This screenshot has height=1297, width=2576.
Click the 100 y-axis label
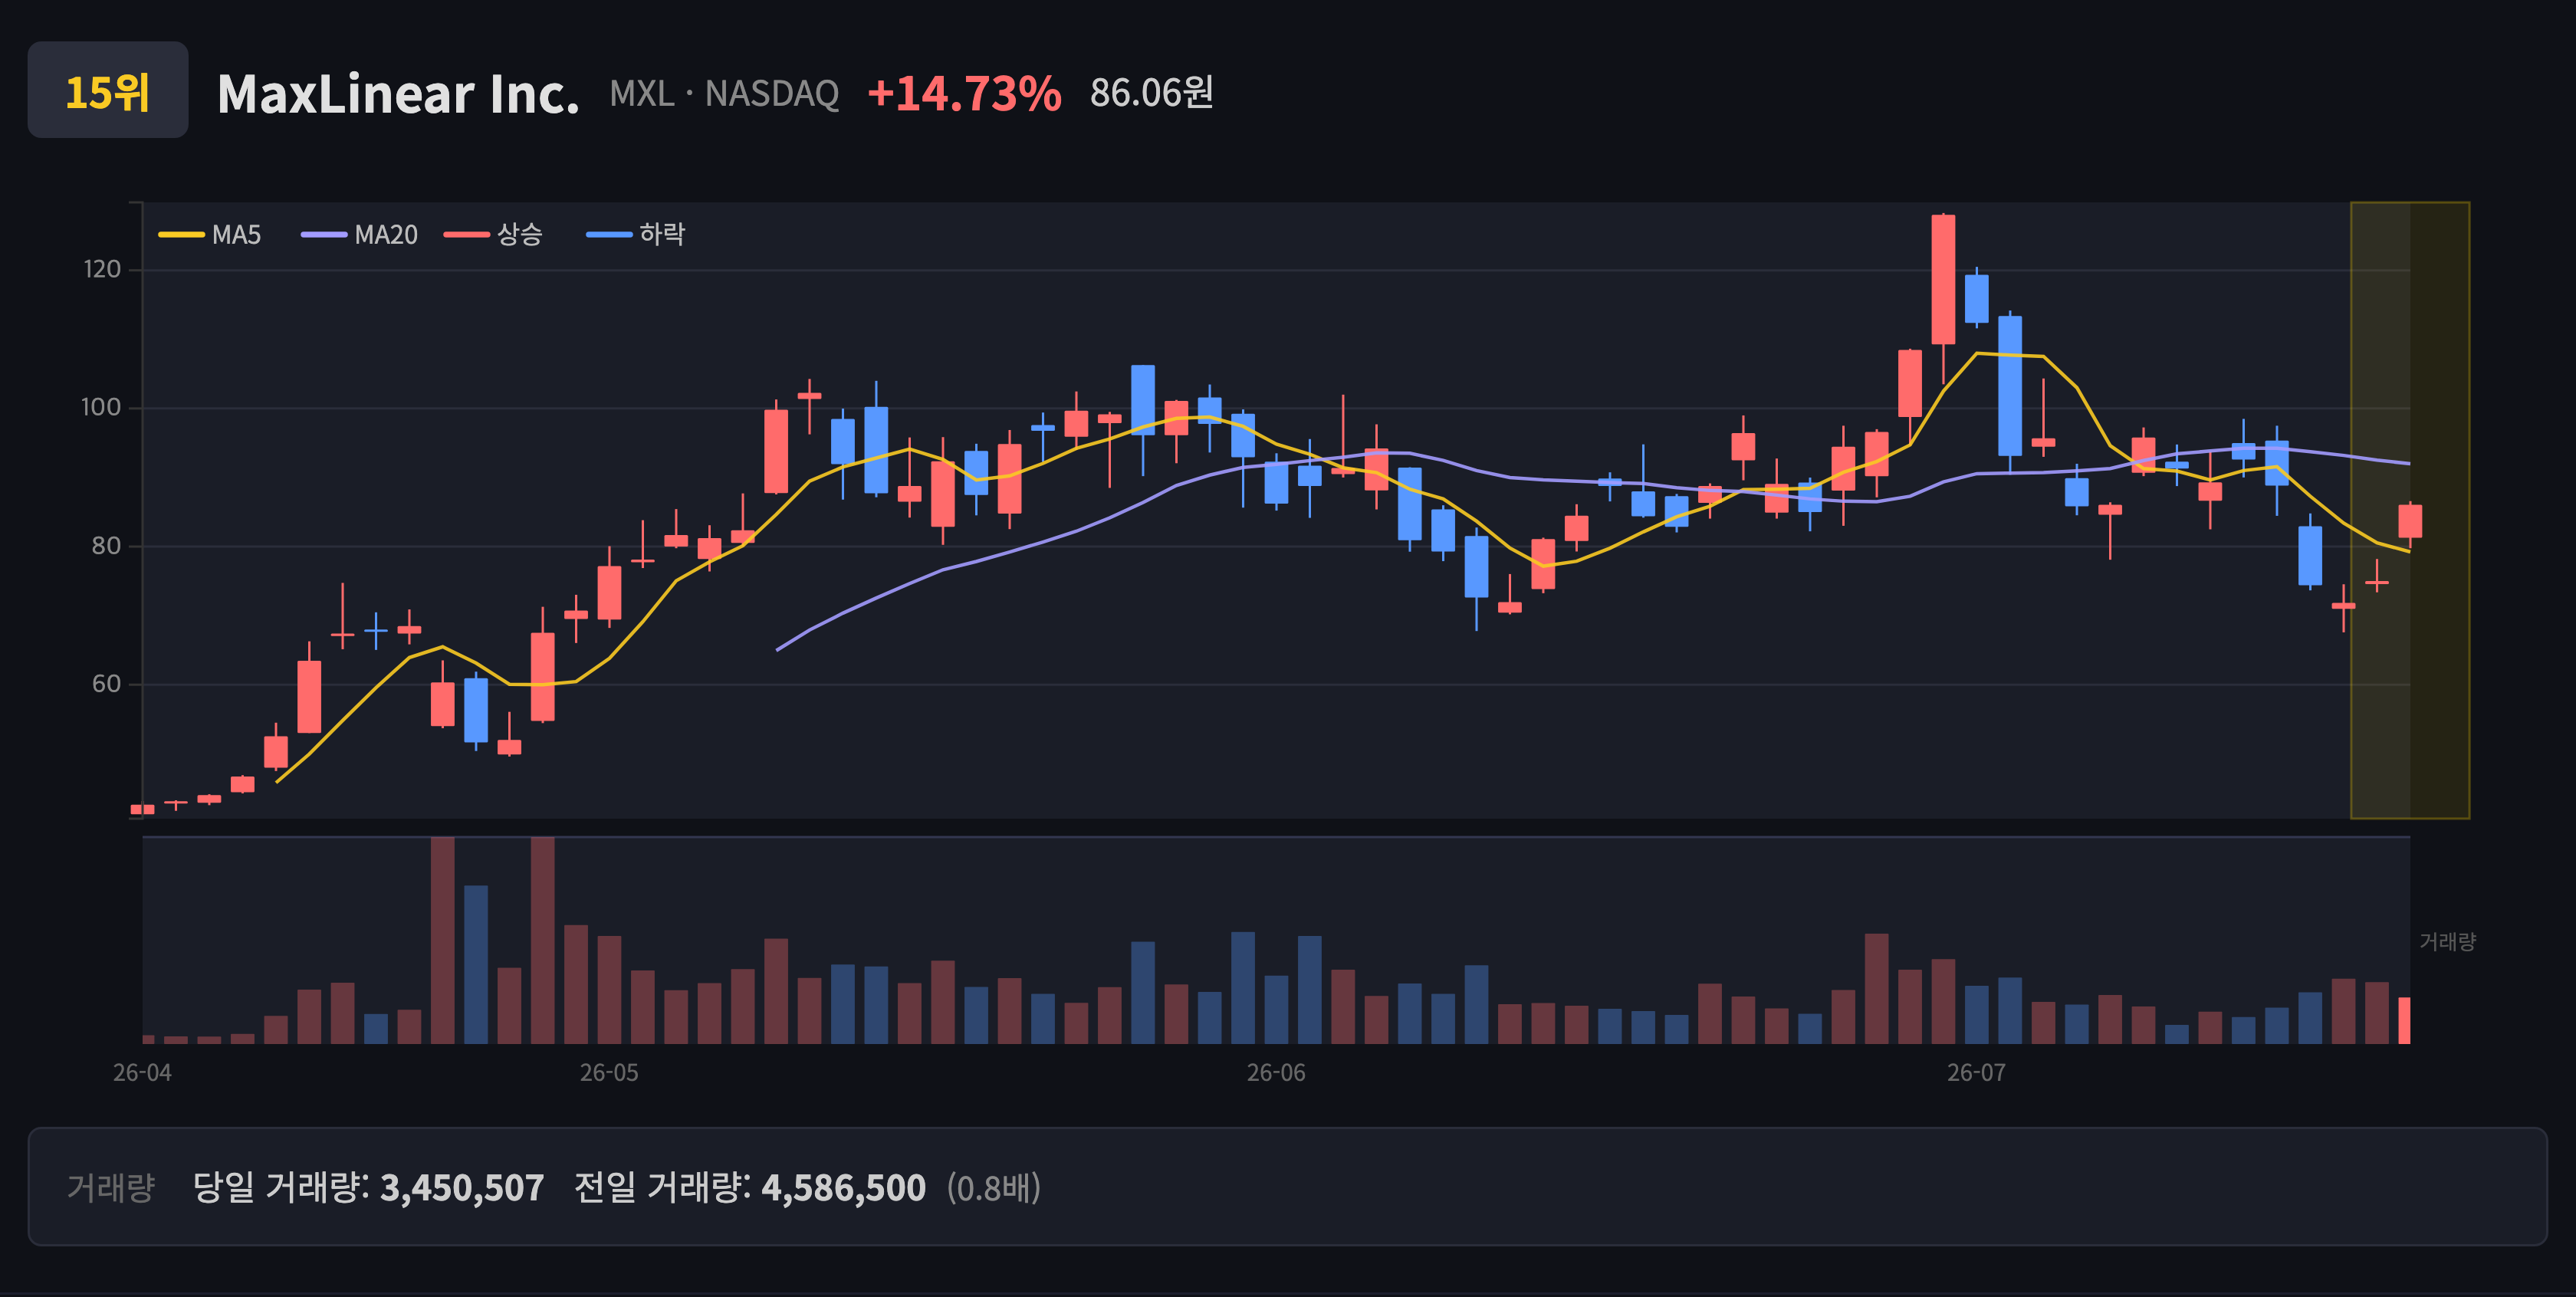click(101, 408)
